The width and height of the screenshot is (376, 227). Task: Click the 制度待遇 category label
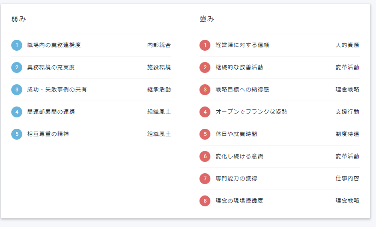[x=347, y=134]
